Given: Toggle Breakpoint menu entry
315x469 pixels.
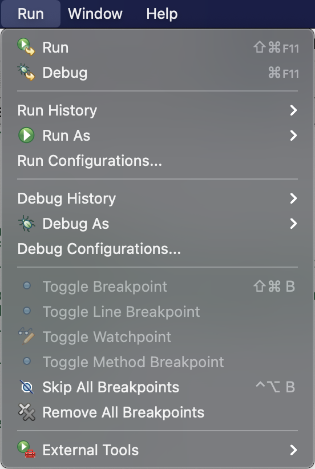Looking at the screenshot, I should click(x=157, y=286).
